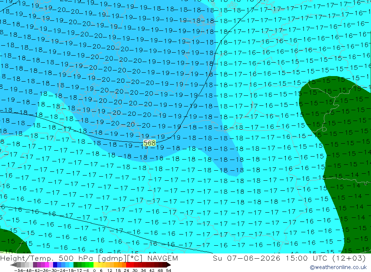The height and width of the screenshot is (272, 371).
Task: Click the '0' scale label
Action: [x=94, y=271]
